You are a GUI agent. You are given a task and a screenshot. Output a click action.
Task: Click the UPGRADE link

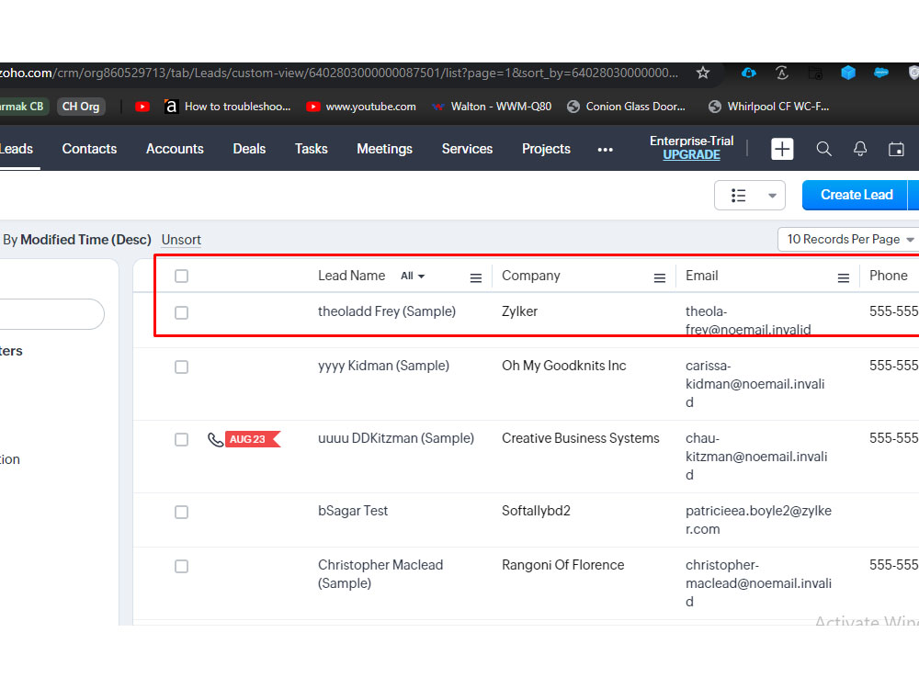(692, 154)
